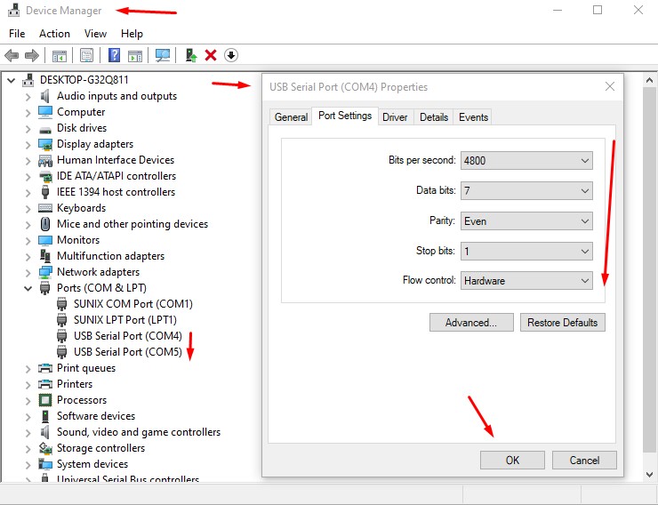Click the Human Interface Devices icon
The image size is (658, 505).
pos(44,160)
